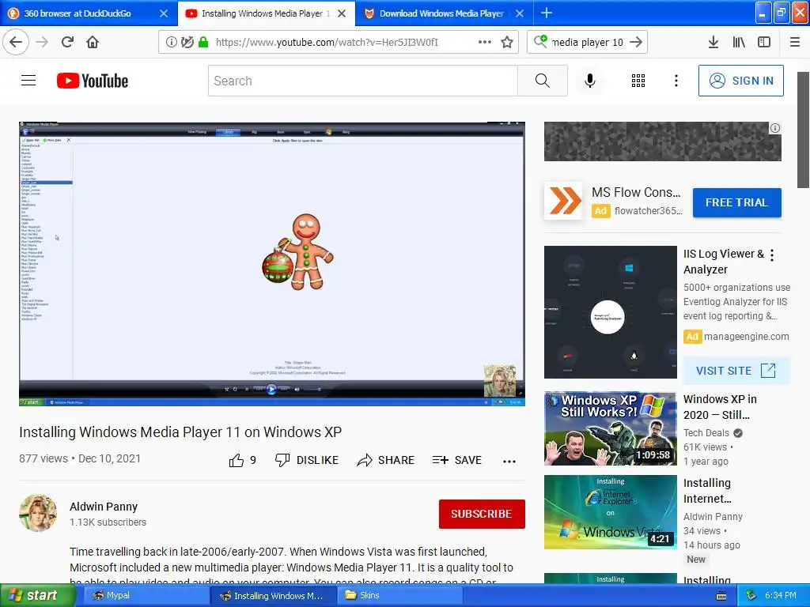810x607 pixels.
Task: Open the Windows XP in 2020 title
Action: 720,407
